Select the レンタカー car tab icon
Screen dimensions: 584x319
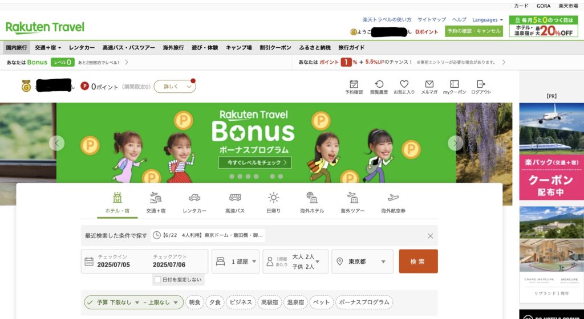pos(194,198)
